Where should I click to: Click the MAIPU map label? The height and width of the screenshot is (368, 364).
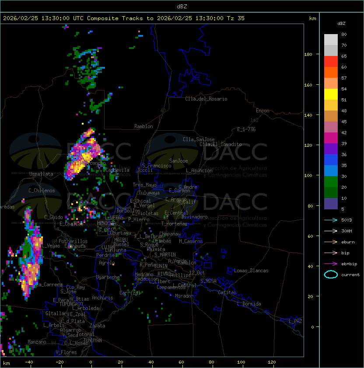[121, 240]
